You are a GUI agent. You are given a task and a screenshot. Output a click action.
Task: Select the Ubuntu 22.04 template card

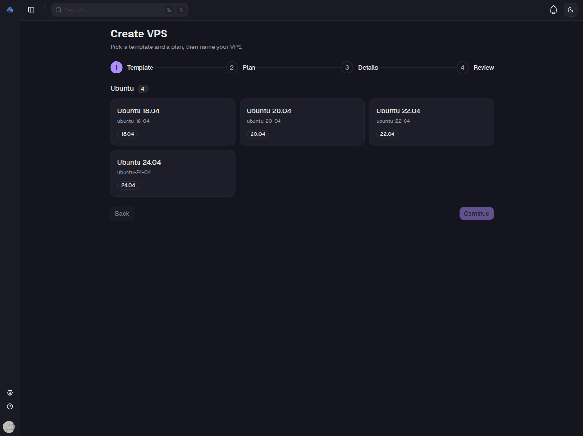[x=431, y=122]
